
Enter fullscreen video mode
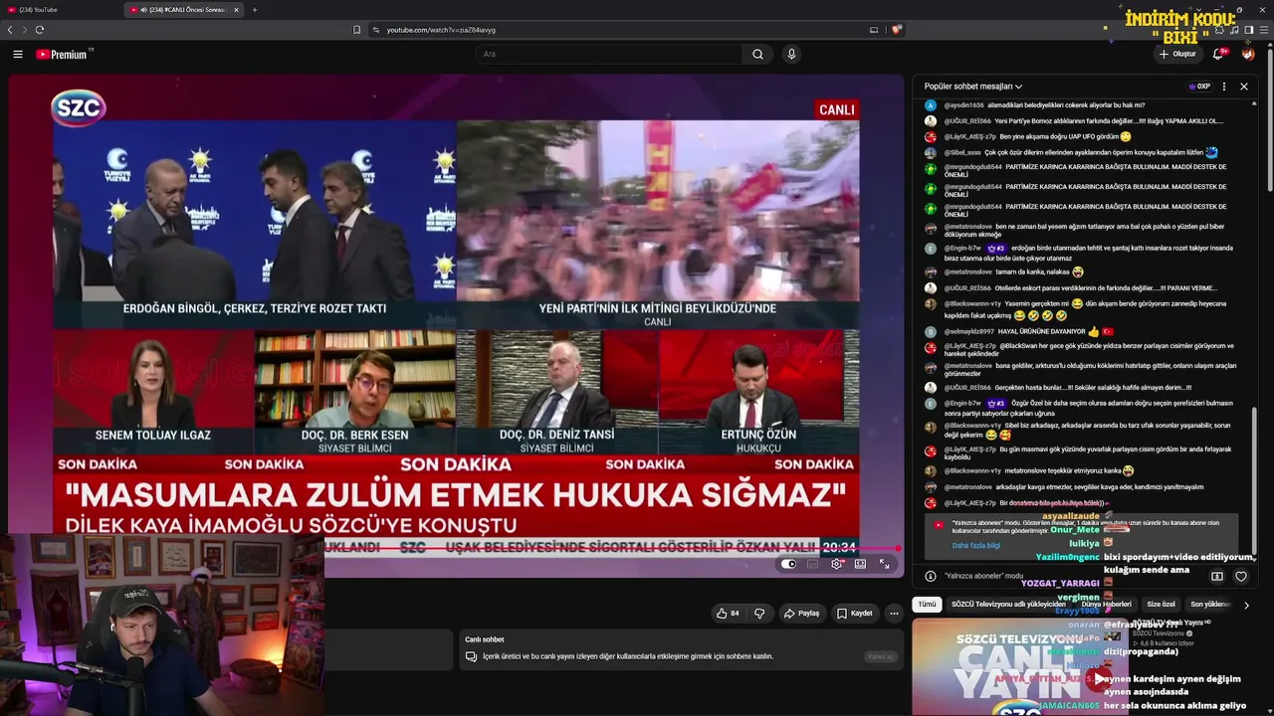(884, 564)
